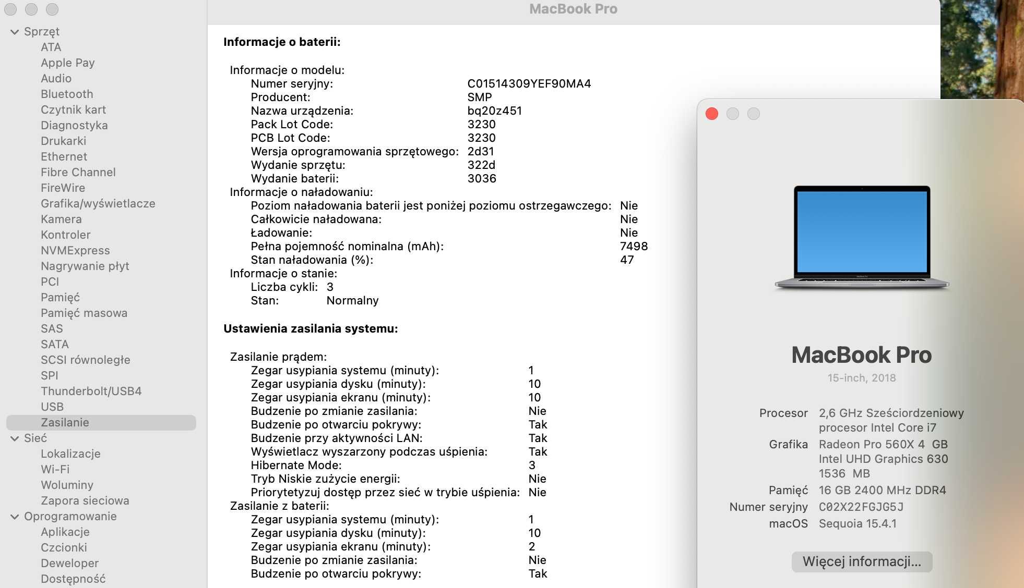Viewport: 1024px width, 588px height.
Task: Click the Mac serial number C02X22FGJG5J
Action: pyautogui.click(x=861, y=507)
